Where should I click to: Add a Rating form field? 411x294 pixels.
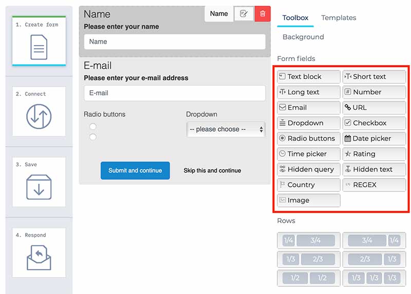(374, 154)
